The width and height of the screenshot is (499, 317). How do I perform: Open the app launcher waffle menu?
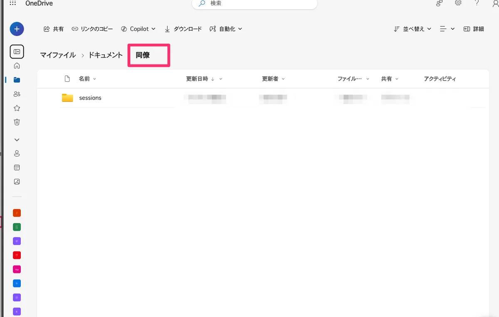(13, 3)
